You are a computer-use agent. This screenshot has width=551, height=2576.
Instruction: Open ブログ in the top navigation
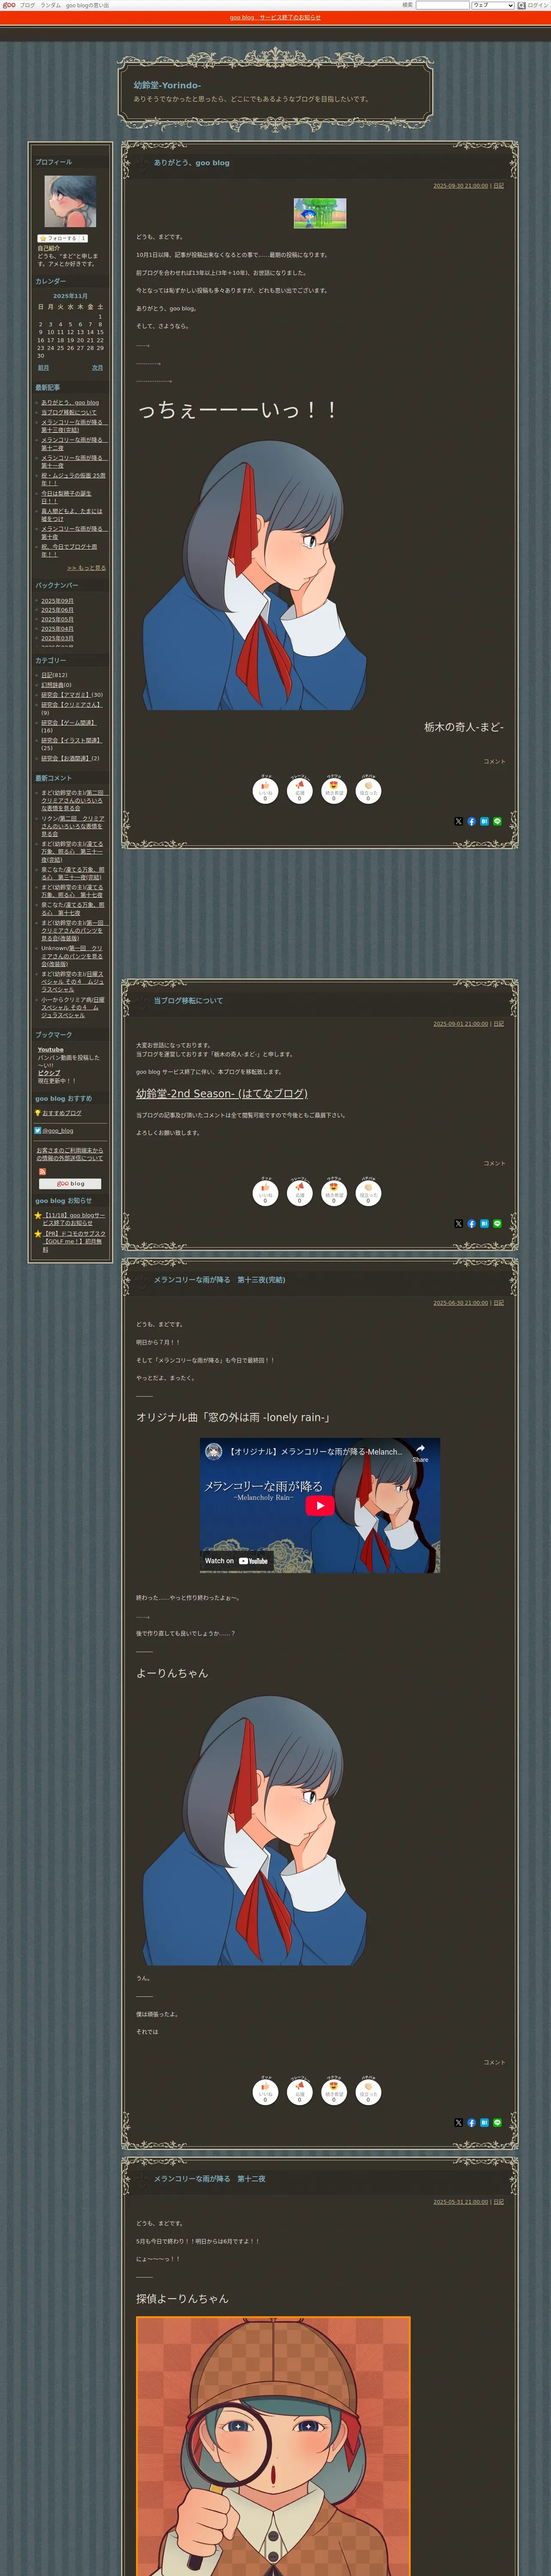point(27,5)
